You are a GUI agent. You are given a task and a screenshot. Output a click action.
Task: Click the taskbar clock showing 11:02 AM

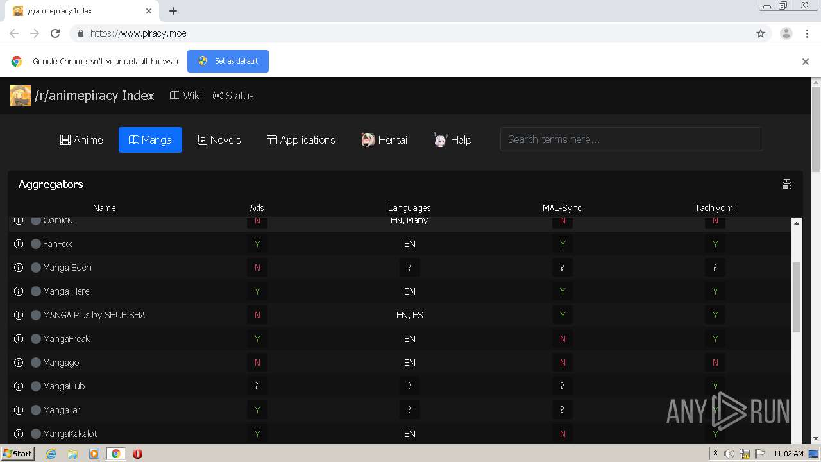pos(788,454)
